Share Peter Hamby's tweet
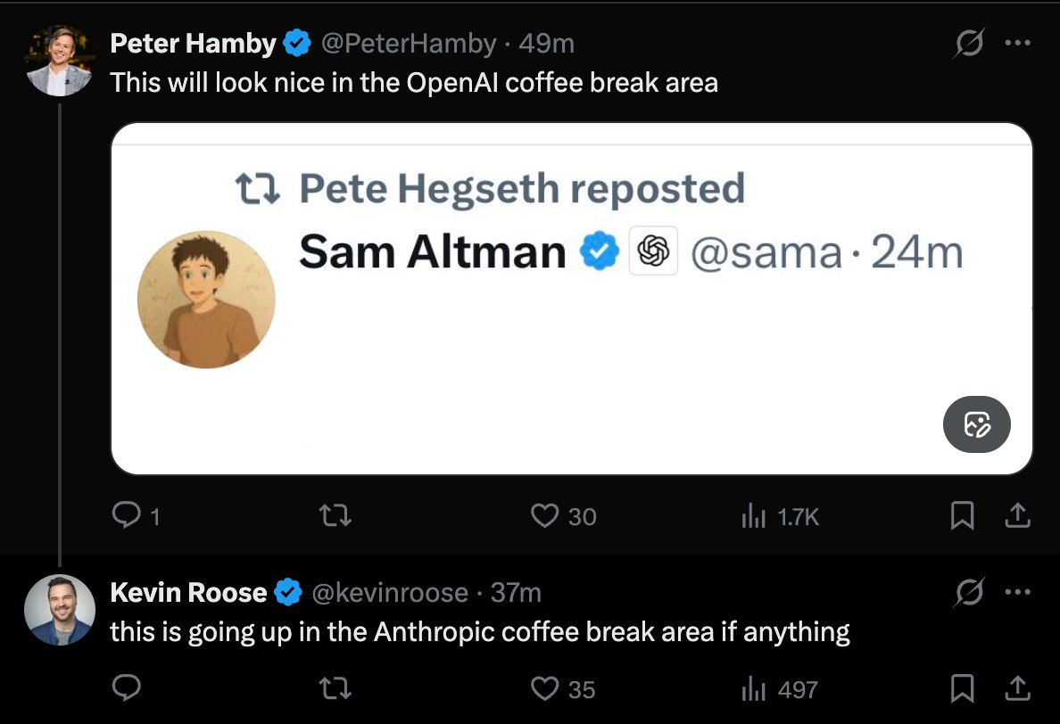Screen dimensions: 1060x724 click(1018, 515)
